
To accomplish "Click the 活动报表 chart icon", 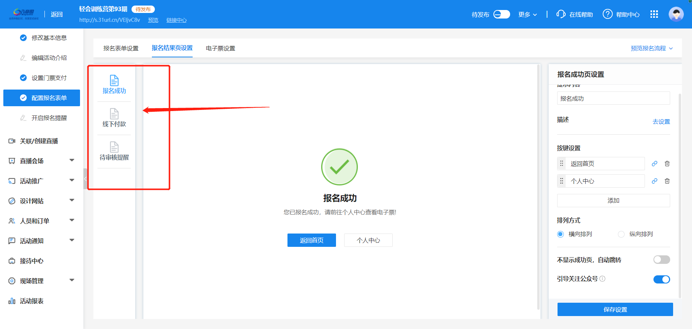I will (12, 301).
